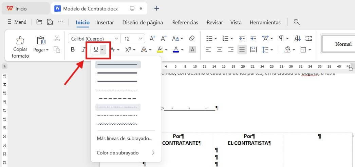Expand the bullets list dropdown arrow
Image resolution: width=355 pixels, height=167 pixels.
pyautogui.click(x=216, y=39)
